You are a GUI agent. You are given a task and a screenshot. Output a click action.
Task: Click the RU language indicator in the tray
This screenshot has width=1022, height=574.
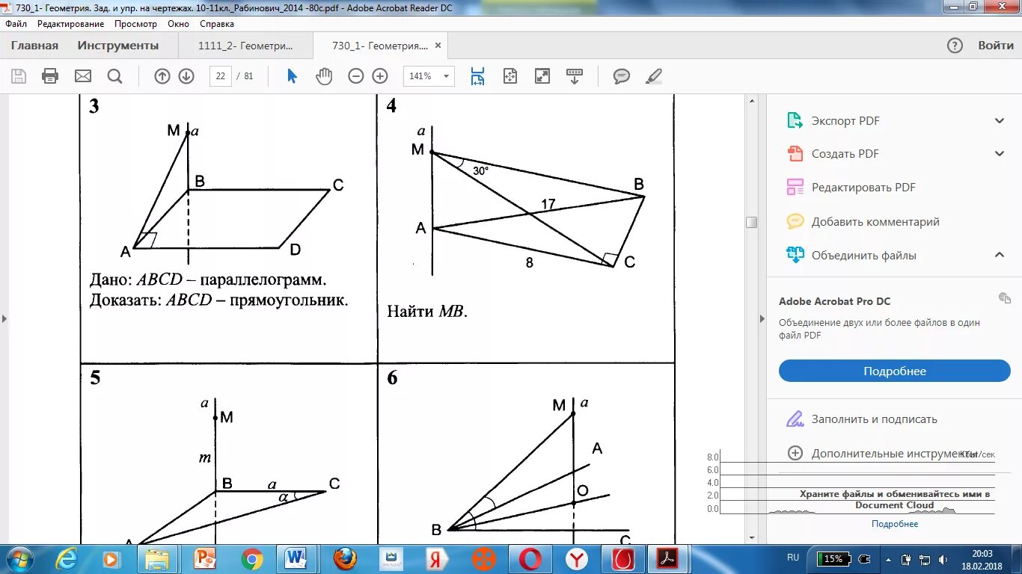pos(793,558)
